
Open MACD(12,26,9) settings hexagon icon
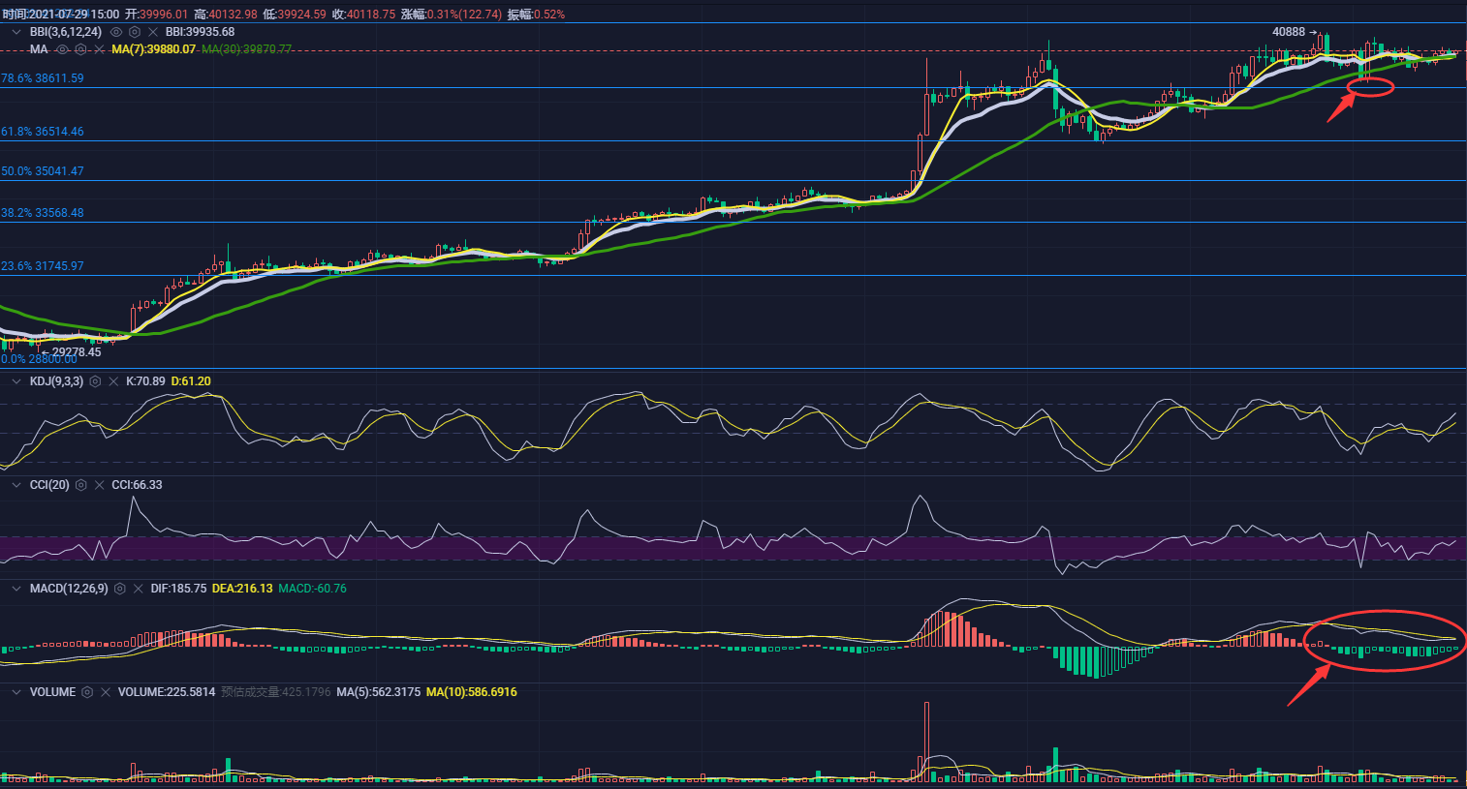point(120,589)
